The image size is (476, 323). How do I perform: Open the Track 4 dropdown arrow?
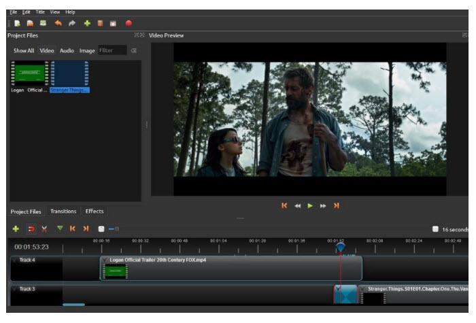coord(14,260)
